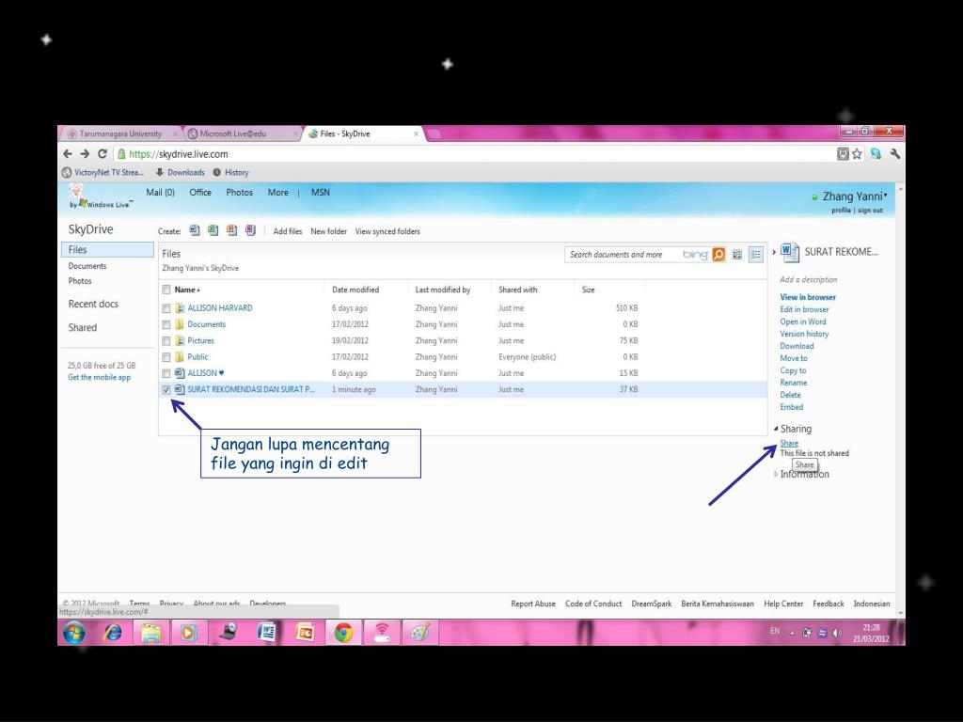Open Office menu item
Screen dimensions: 963x722
coord(200,192)
